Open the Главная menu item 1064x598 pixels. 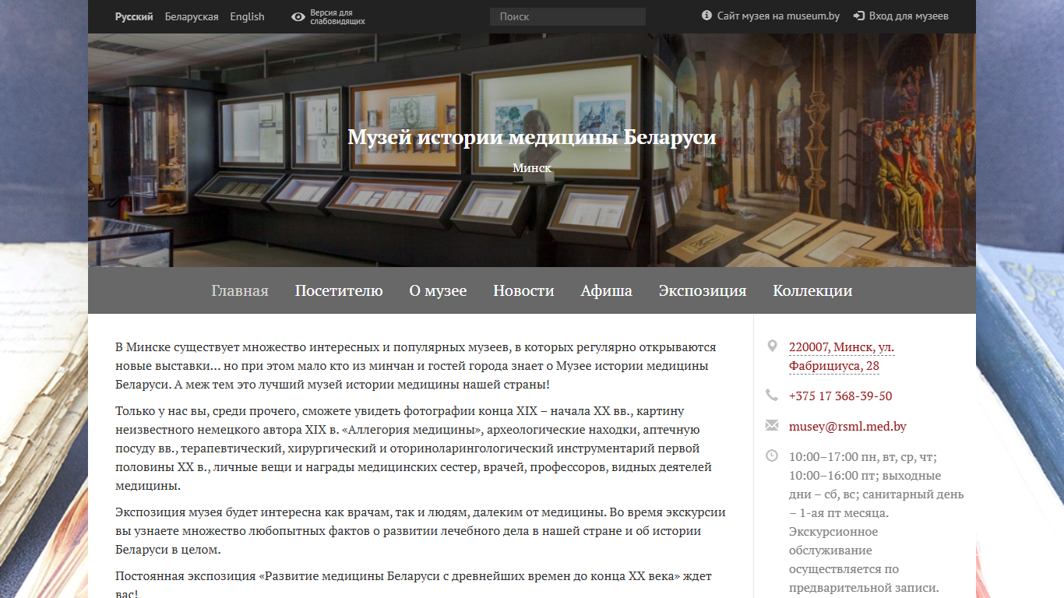point(240,290)
